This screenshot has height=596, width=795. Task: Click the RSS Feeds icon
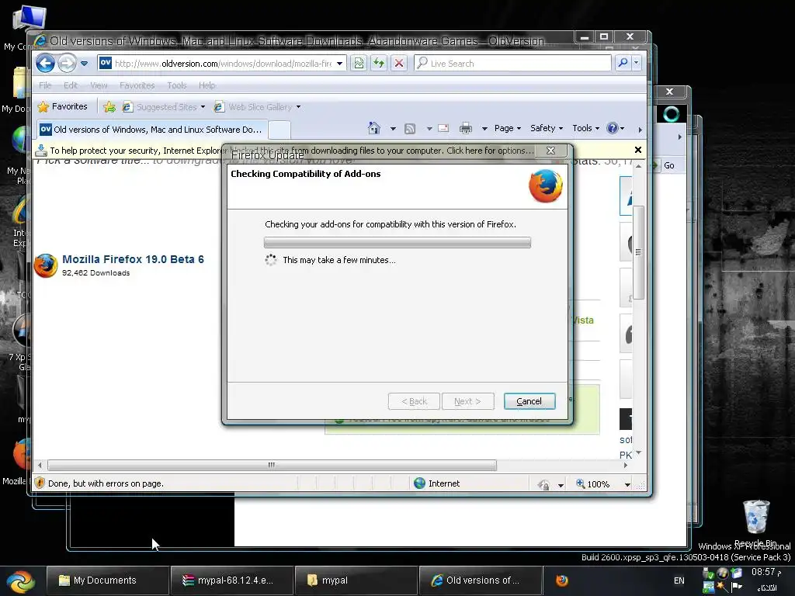pyautogui.click(x=410, y=129)
